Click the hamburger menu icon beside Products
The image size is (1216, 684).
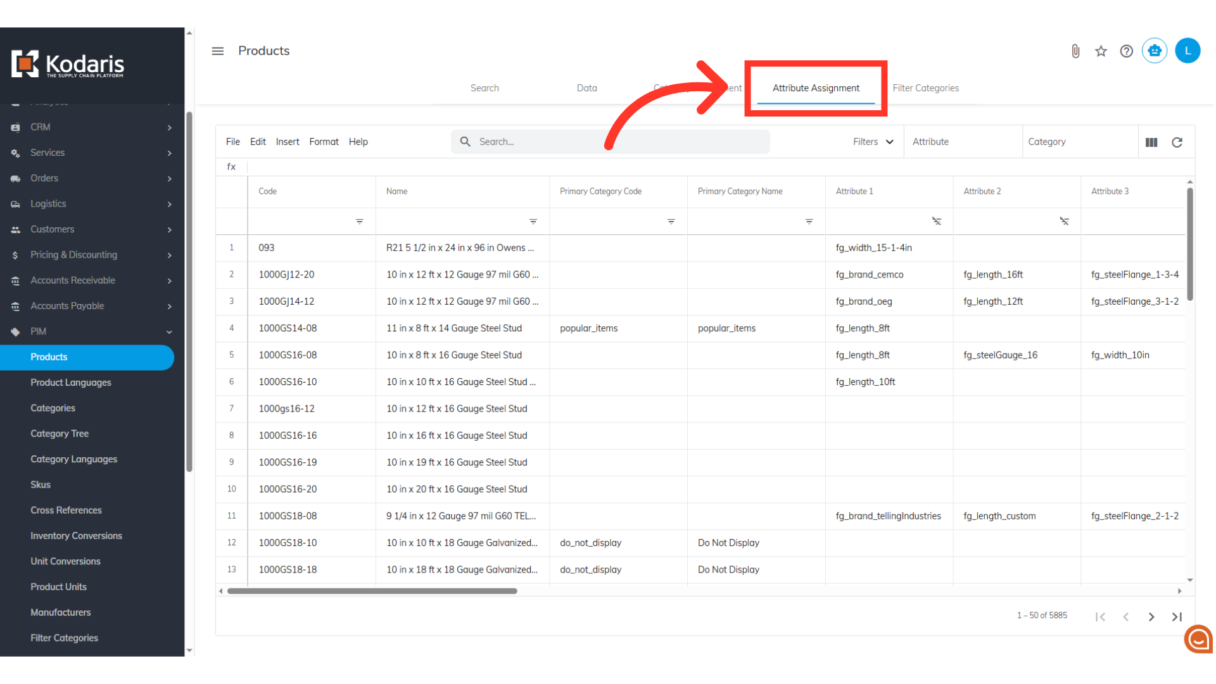tap(217, 51)
